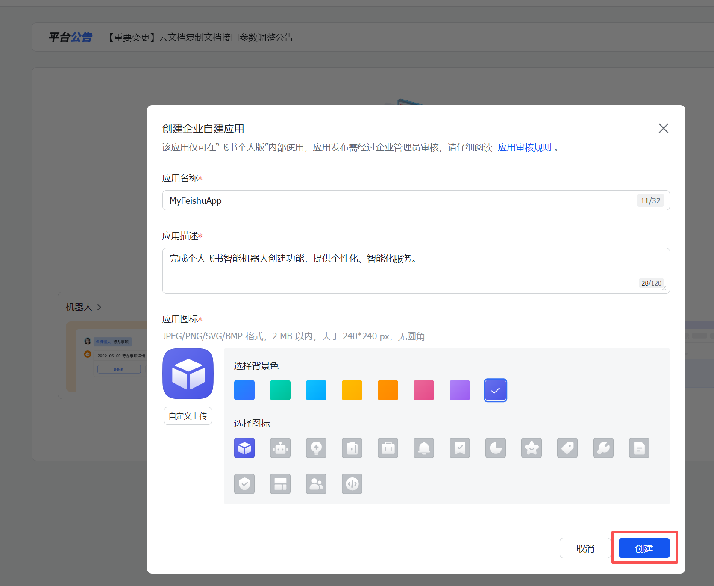Image resolution: width=714 pixels, height=586 pixels.
Task: Select the document app icon
Action: 639,448
